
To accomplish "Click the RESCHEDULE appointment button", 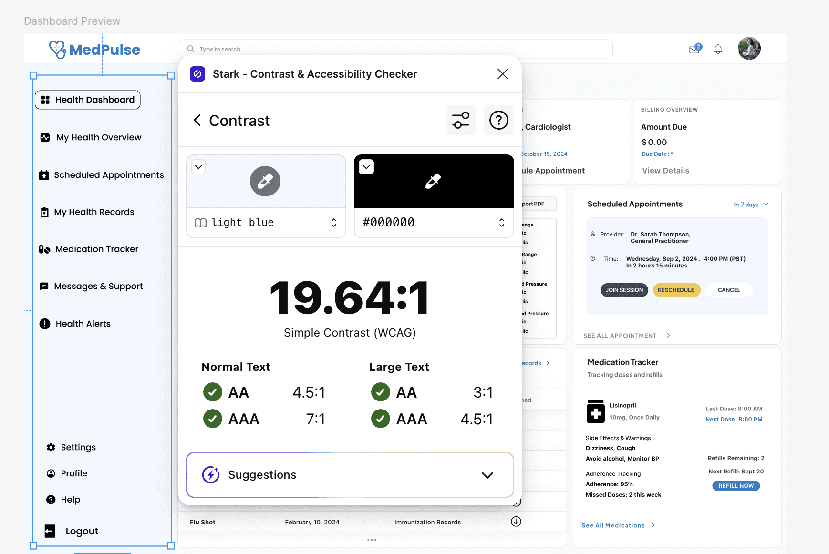I will pos(676,290).
